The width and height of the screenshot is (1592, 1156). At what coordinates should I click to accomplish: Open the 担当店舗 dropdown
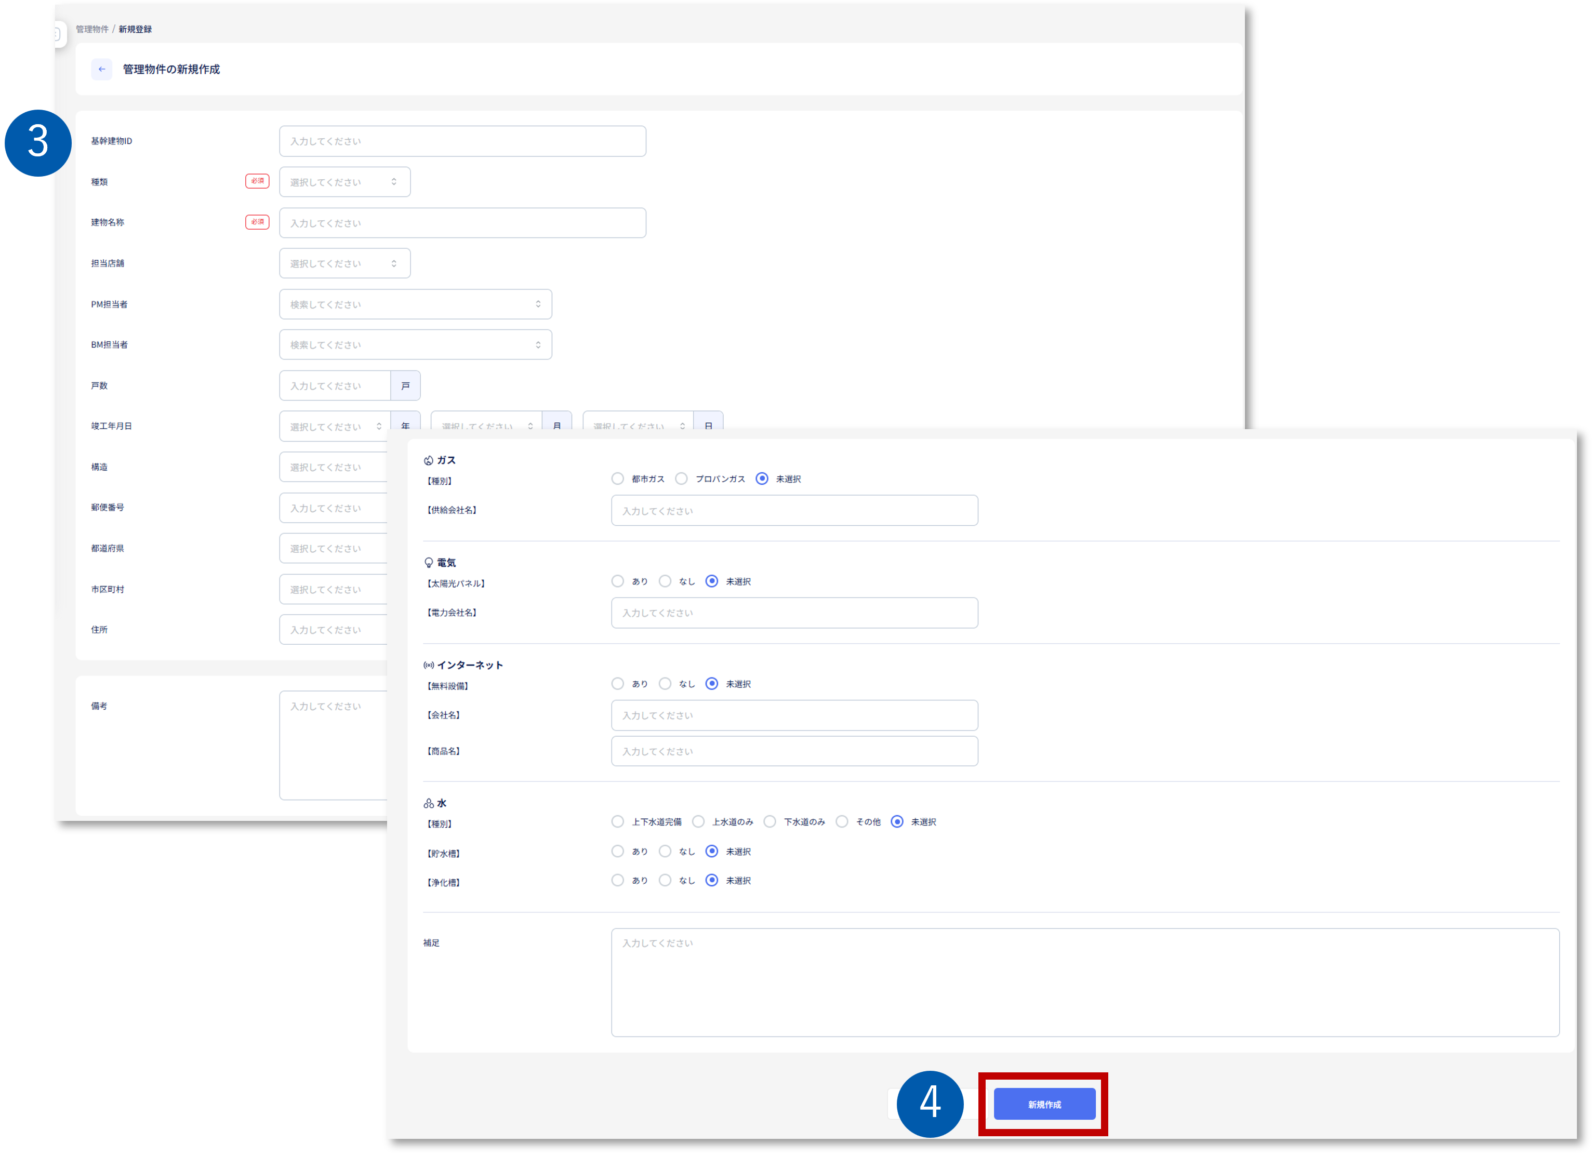coord(344,263)
